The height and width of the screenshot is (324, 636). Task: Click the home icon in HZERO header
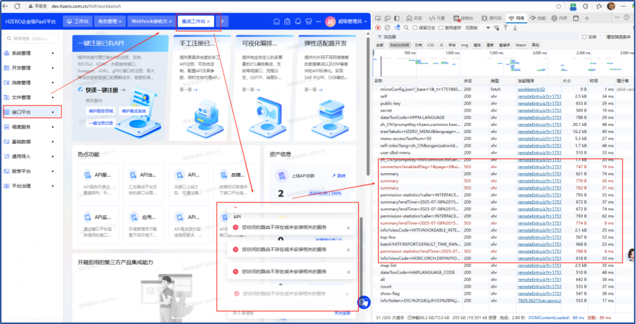tap(277, 22)
